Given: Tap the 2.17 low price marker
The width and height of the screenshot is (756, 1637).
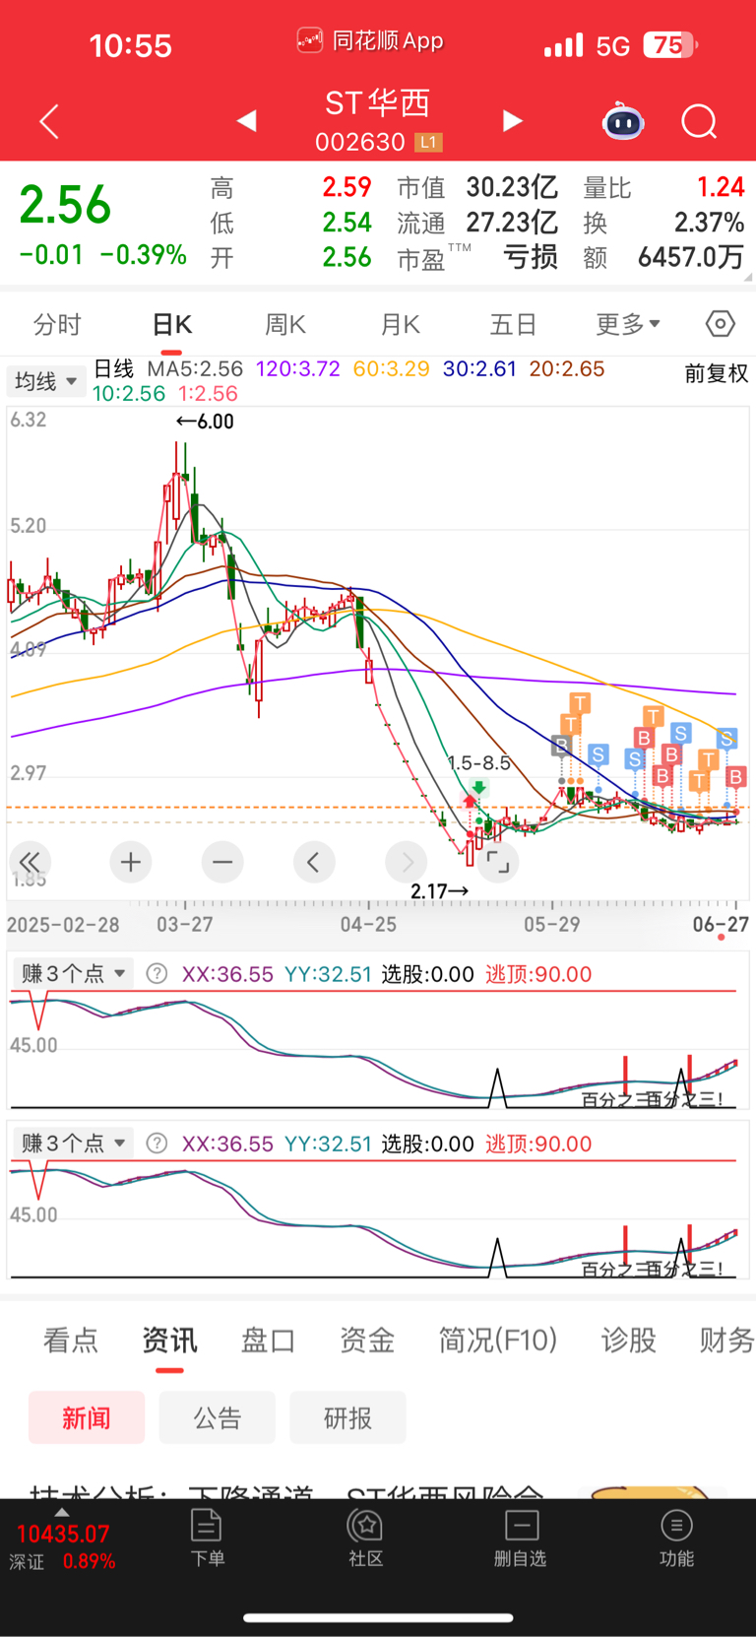Looking at the screenshot, I should click(439, 891).
